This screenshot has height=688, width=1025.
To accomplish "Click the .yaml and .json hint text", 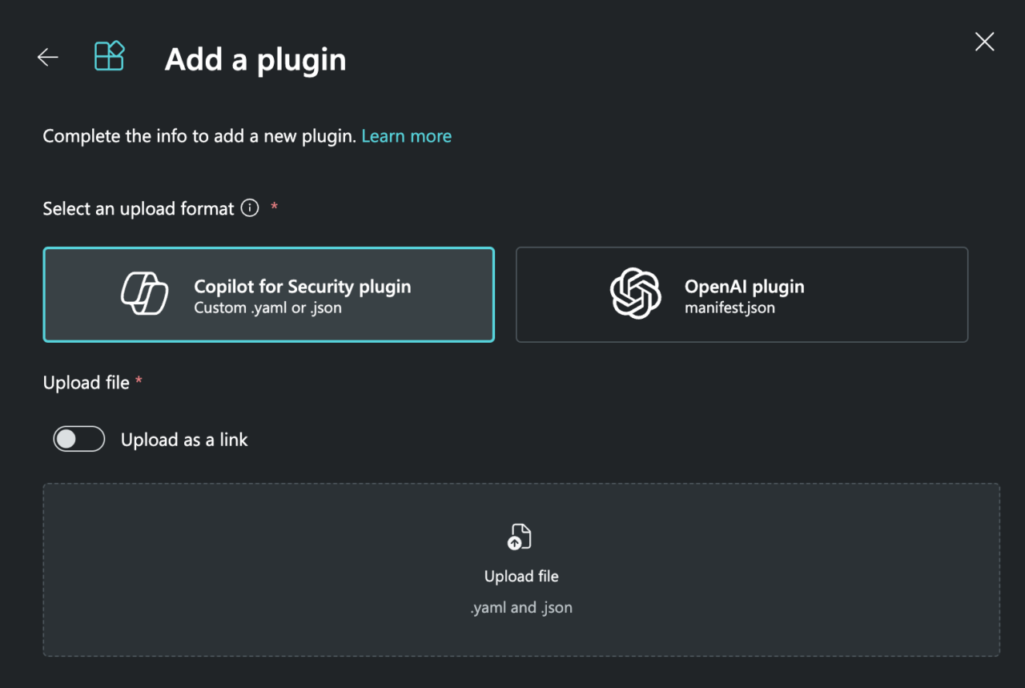I will [521, 606].
